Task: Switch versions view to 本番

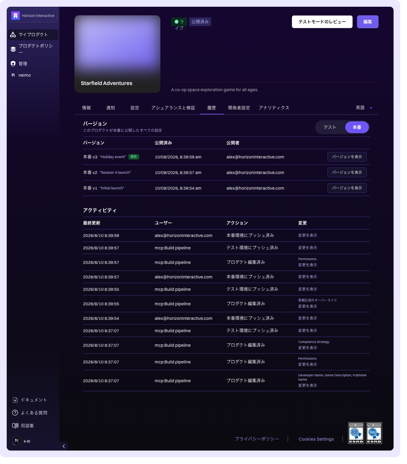Action: click(x=357, y=127)
